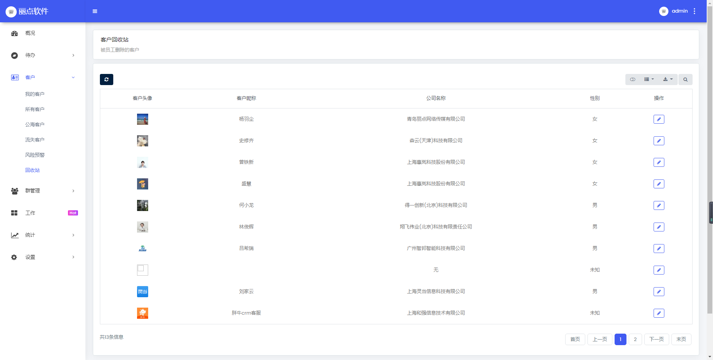Click 翔飞伟业(北京)科技有限责任公司 cell
The width and height of the screenshot is (713, 360).
tap(436, 227)
